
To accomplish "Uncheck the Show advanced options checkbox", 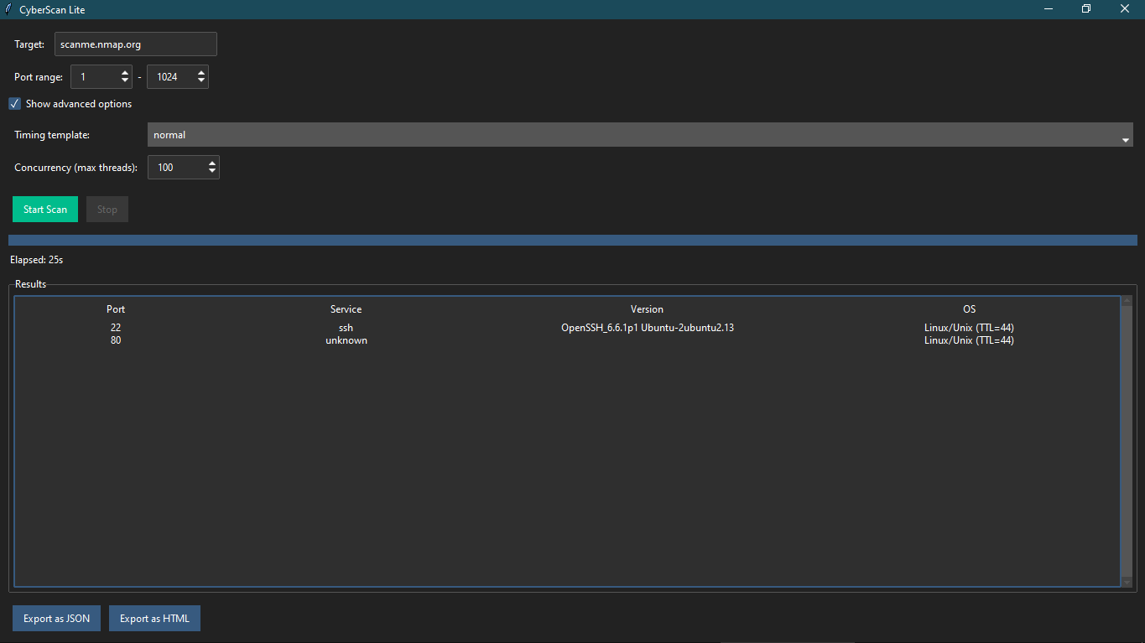I will (x=15, y=104).
